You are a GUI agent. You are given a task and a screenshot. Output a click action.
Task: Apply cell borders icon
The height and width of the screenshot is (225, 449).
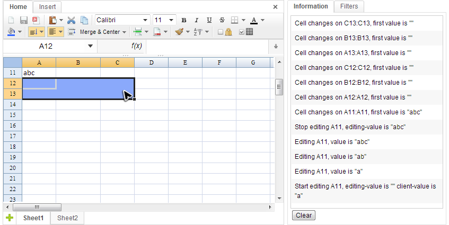[x=234, y=20]
